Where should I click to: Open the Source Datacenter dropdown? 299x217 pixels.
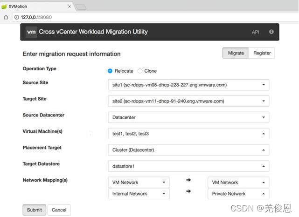coord(188,117)
